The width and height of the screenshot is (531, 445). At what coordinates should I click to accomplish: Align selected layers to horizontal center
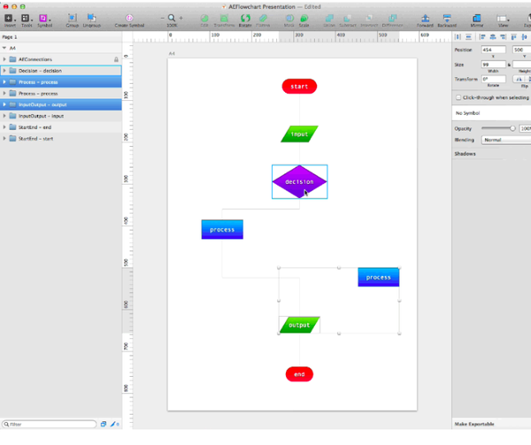(x=493, y=37)
